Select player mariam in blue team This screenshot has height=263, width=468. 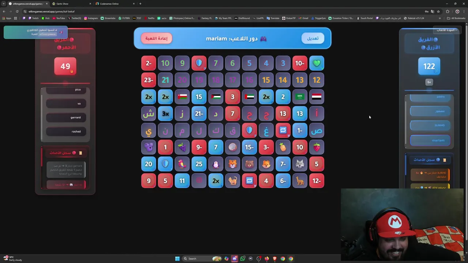pyautogui.click(x=430, y=140)
